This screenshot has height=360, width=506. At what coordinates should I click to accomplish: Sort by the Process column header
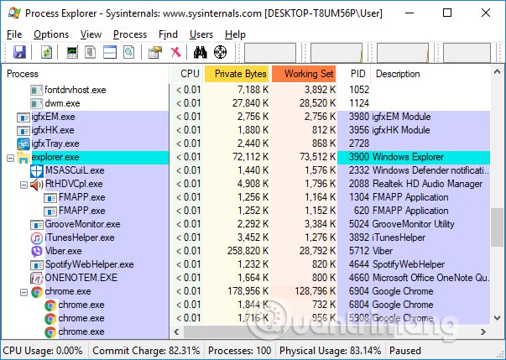[x=86, y=74]
